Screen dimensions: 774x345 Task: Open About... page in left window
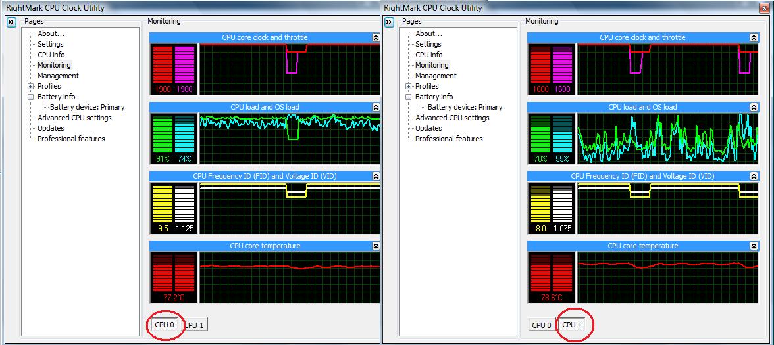[x=51, y=34]
